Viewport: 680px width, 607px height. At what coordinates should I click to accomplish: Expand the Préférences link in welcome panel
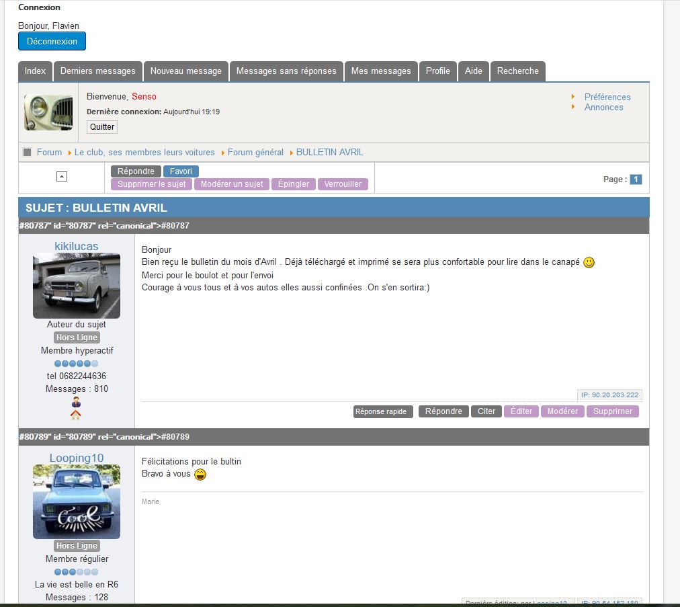(x=607, y=97)
